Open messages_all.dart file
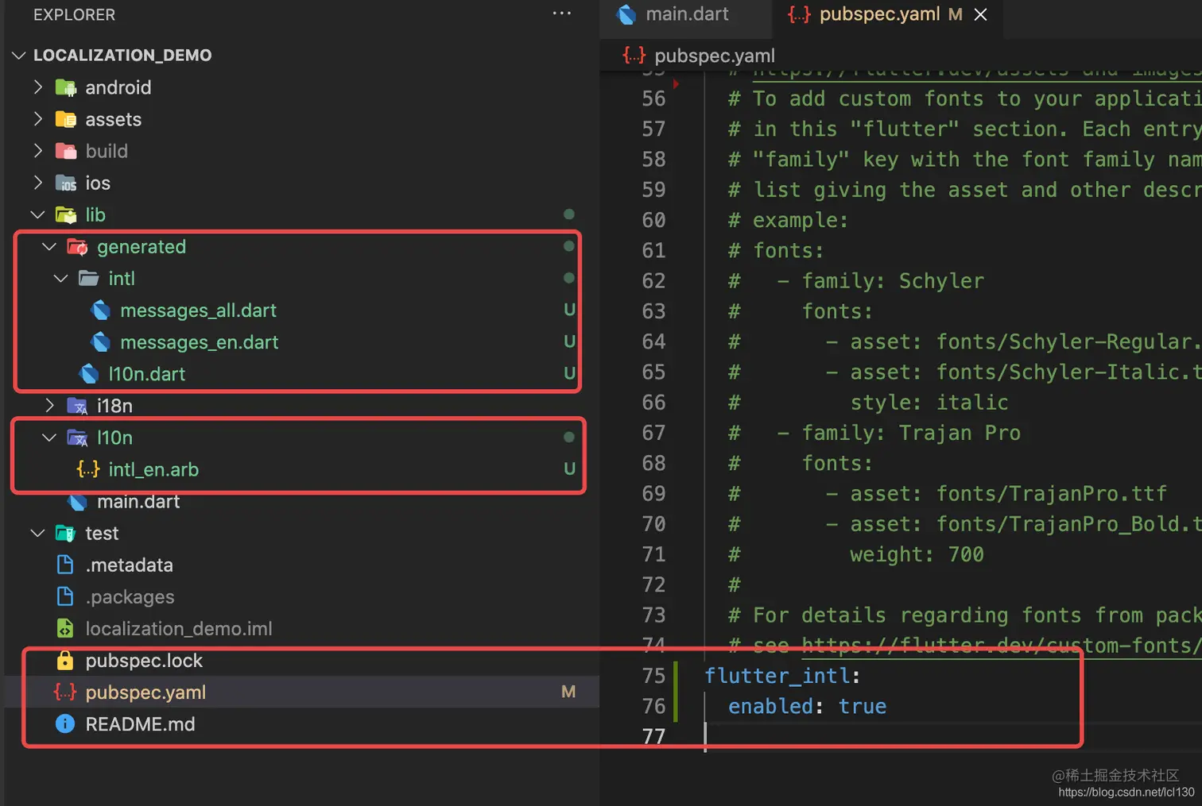Screen dimensions: 1202x806 click(x=198, y=310)
